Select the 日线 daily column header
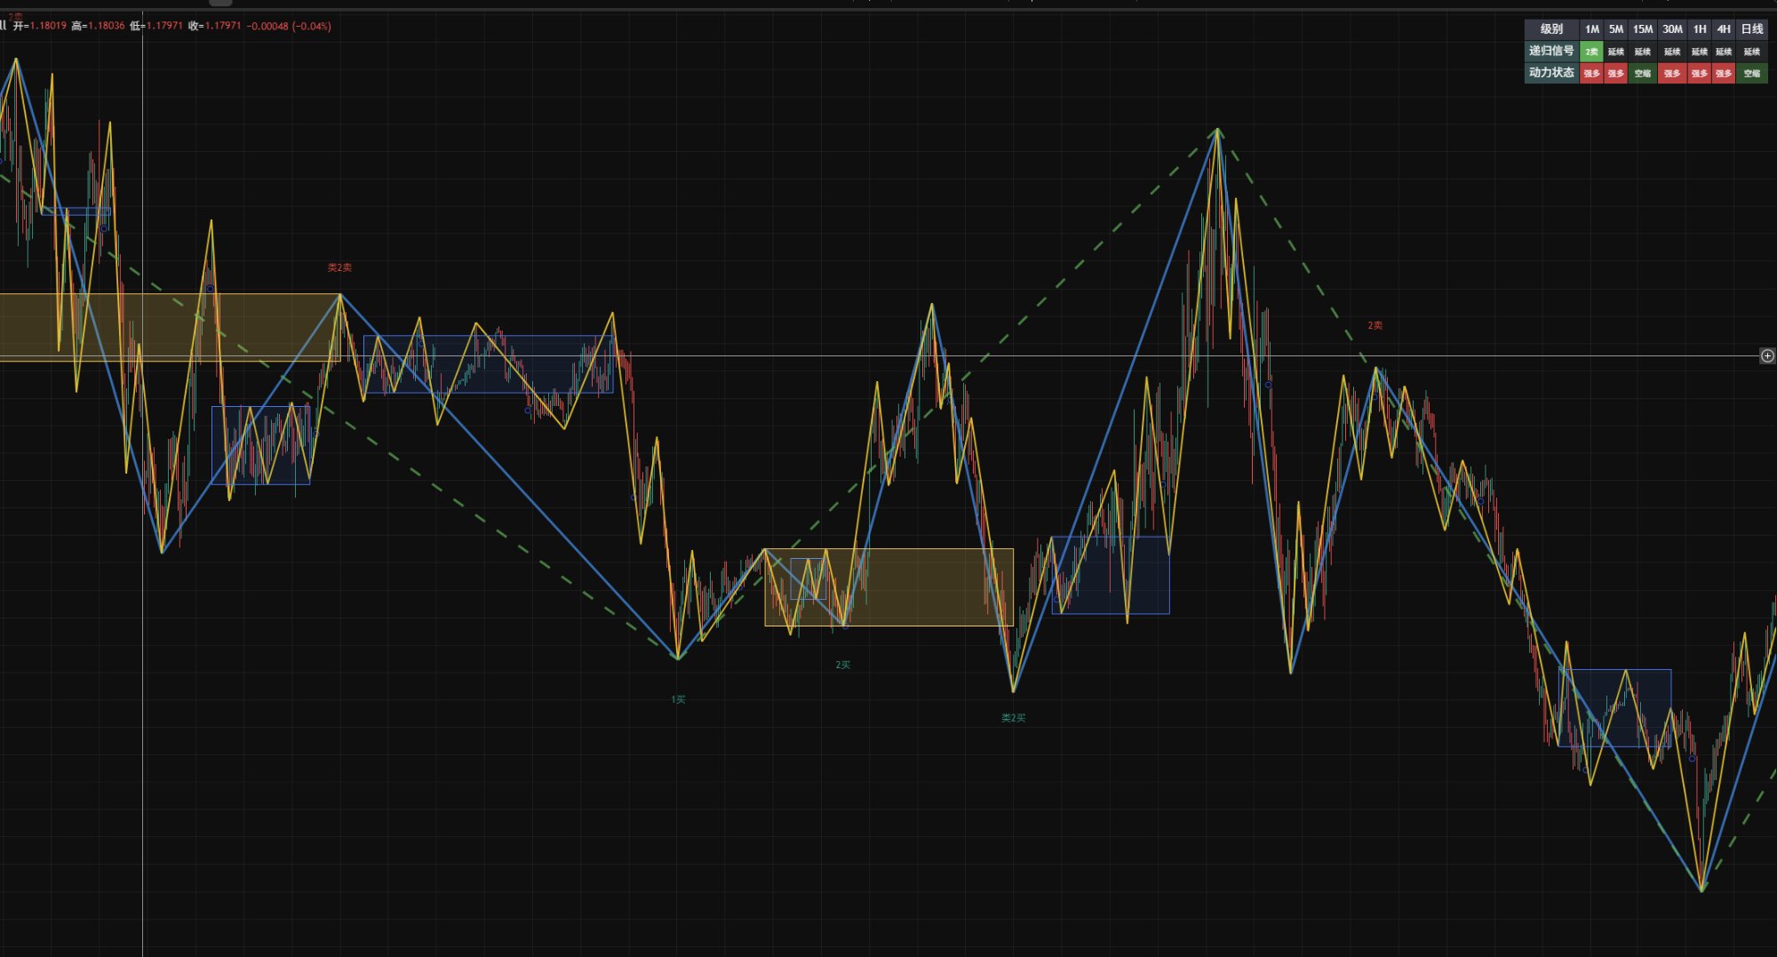The image size is (1777, 957). point(1752,29)
